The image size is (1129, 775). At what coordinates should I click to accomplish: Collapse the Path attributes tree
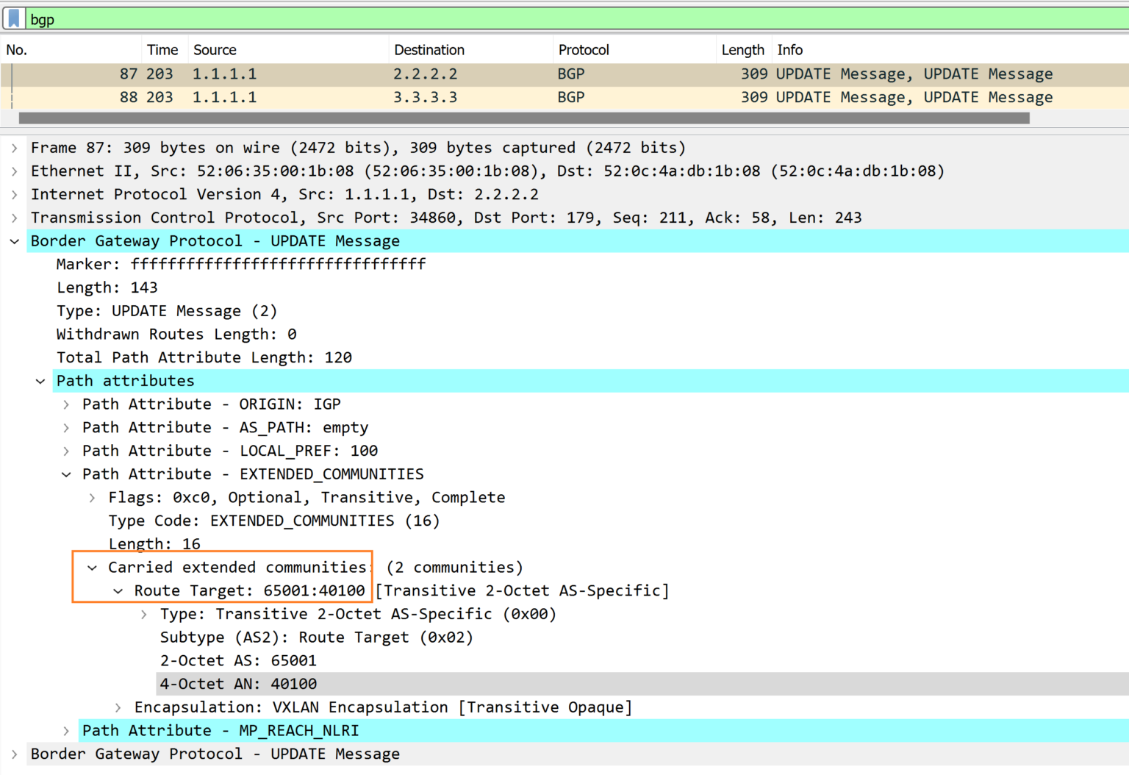(40, 380)
